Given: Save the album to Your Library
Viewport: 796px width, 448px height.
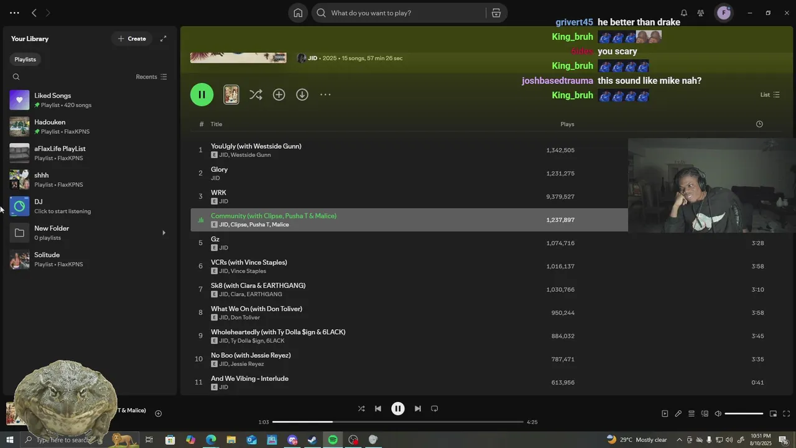Looking at the screenshot, I should (279, 95).
